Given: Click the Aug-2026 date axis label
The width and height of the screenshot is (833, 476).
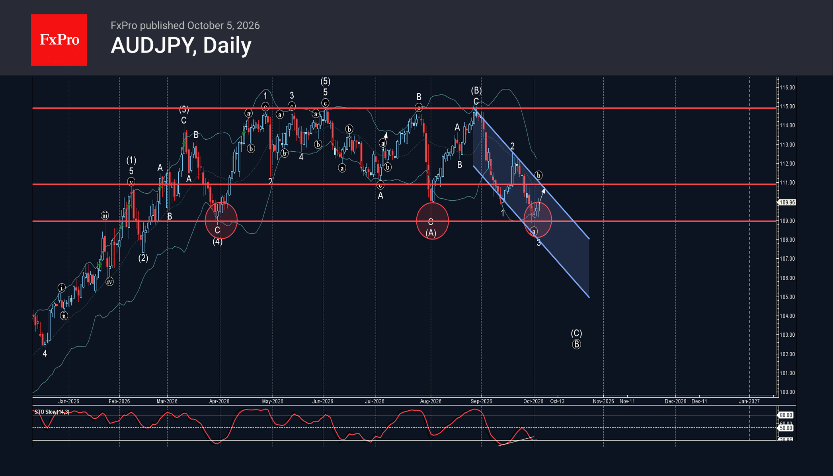Looking at the screenshot, I should [431, 401].
